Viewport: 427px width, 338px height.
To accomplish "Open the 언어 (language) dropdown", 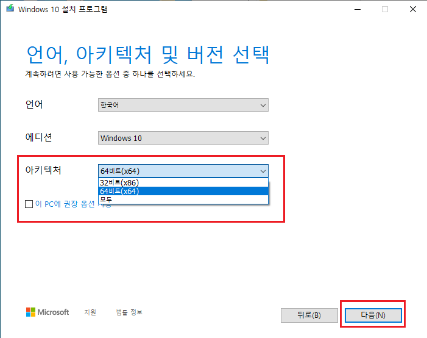I will click(183, 105).
